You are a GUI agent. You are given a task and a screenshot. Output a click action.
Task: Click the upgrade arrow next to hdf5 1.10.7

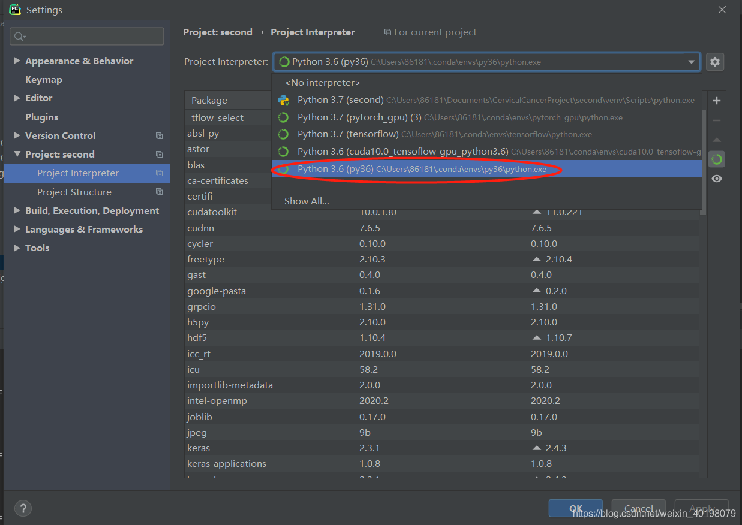coord(537,338)
